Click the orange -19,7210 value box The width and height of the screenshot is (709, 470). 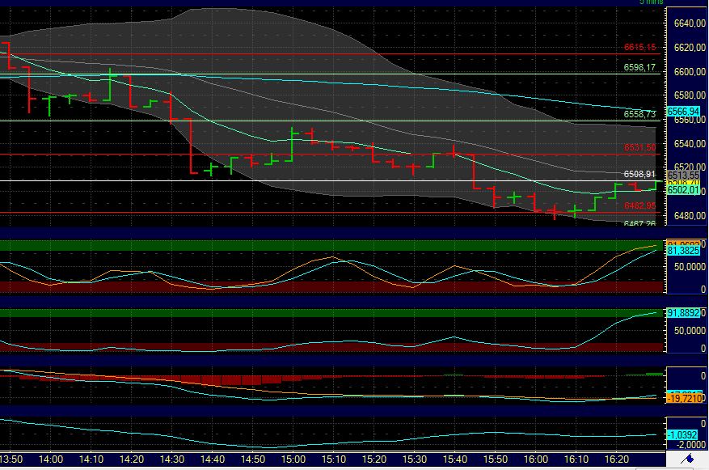coord(683,397)
